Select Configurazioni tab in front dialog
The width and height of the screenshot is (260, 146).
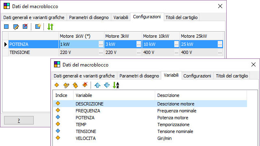click(x=197, y=76)
